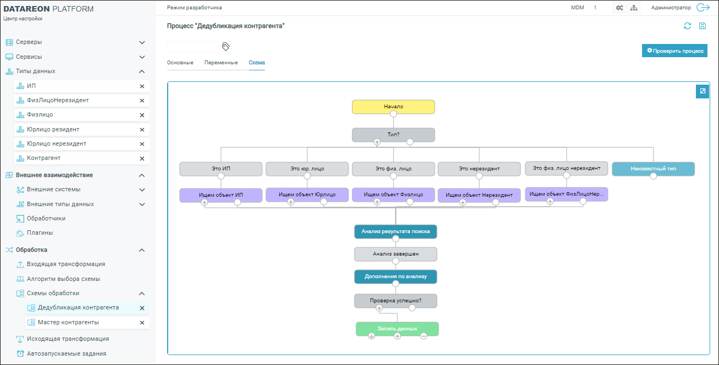Click the tag icon beside the input
The height and width of the screenshot is (365, 719).
tap(225, 47)
